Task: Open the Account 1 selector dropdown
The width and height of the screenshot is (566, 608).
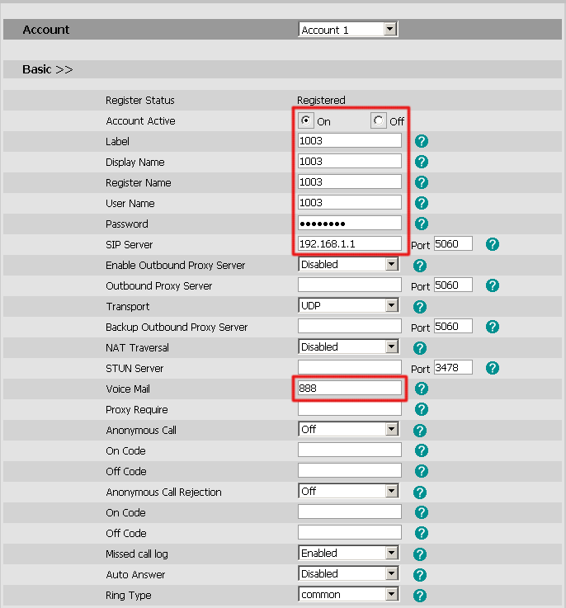Action: tap(348, 30)
